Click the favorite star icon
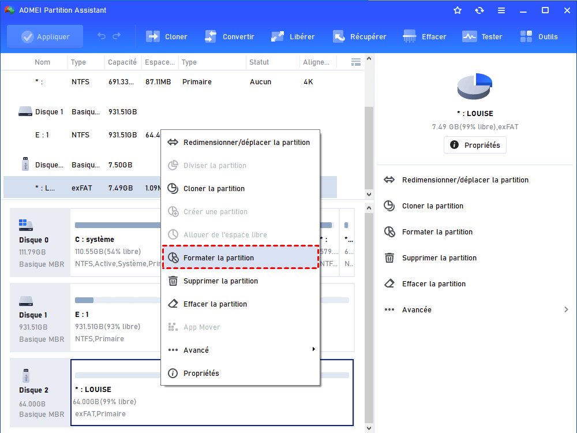 (x=458, y=10)
